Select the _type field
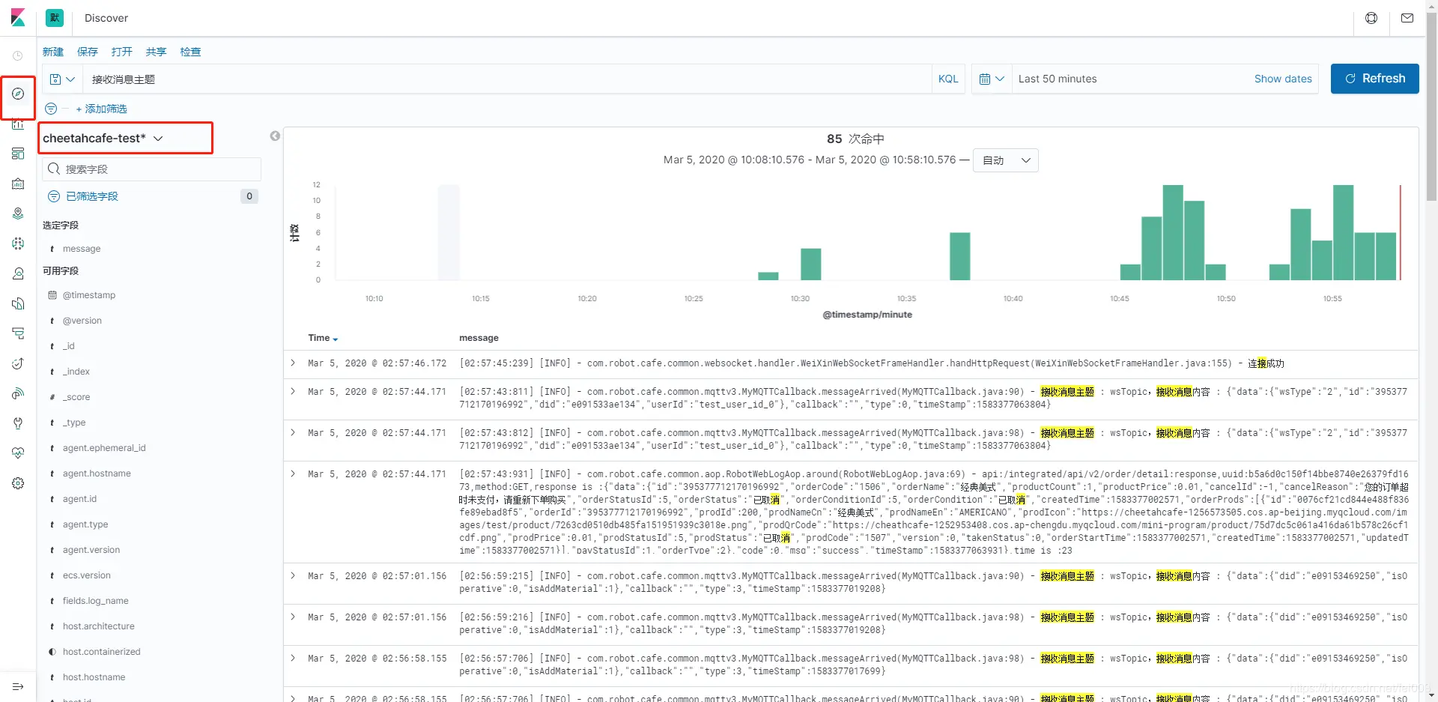 (74, 423)
